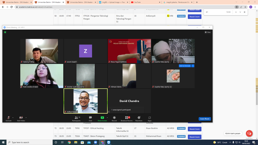Click Masuk Zoom for ITP126 Pengantar Teknologi Pangan
The width and height of the screenshot is (258, 145).
[194, 17]
